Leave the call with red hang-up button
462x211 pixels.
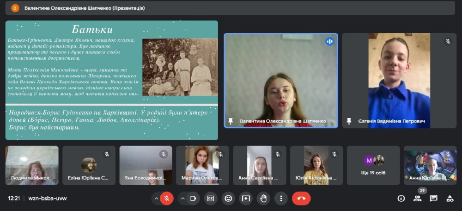point(301,198)
